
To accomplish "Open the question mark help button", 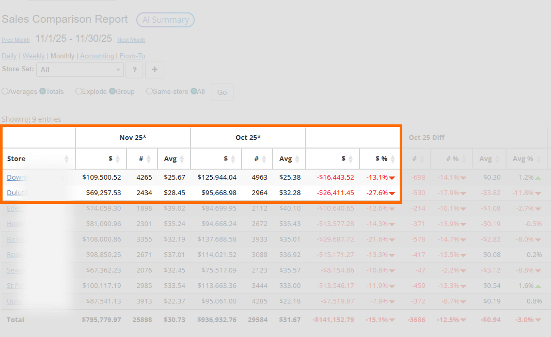I will pyautogui.click(x=134, y=70).
